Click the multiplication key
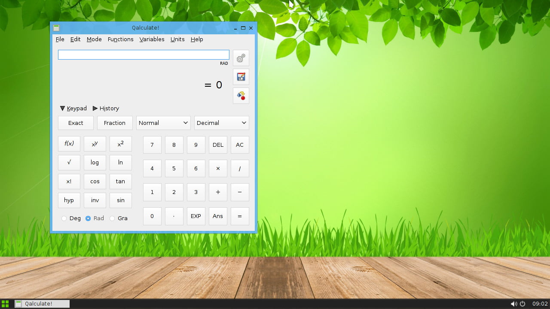The height and width of the screenshot is (309, 550). tap(218, 169)
